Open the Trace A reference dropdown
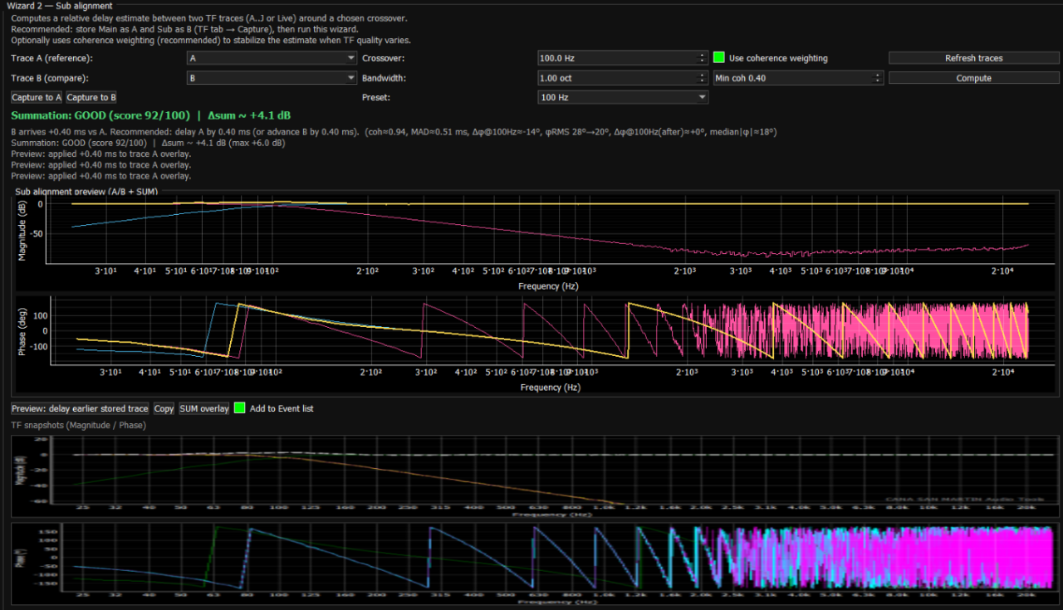This screenshot has width=1063, height=610. point(272,58)
